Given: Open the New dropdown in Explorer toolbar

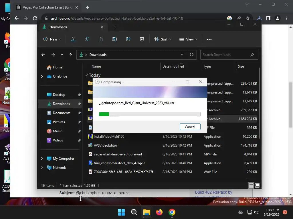Looking at the screenshot, I should (x=52, y=39).
